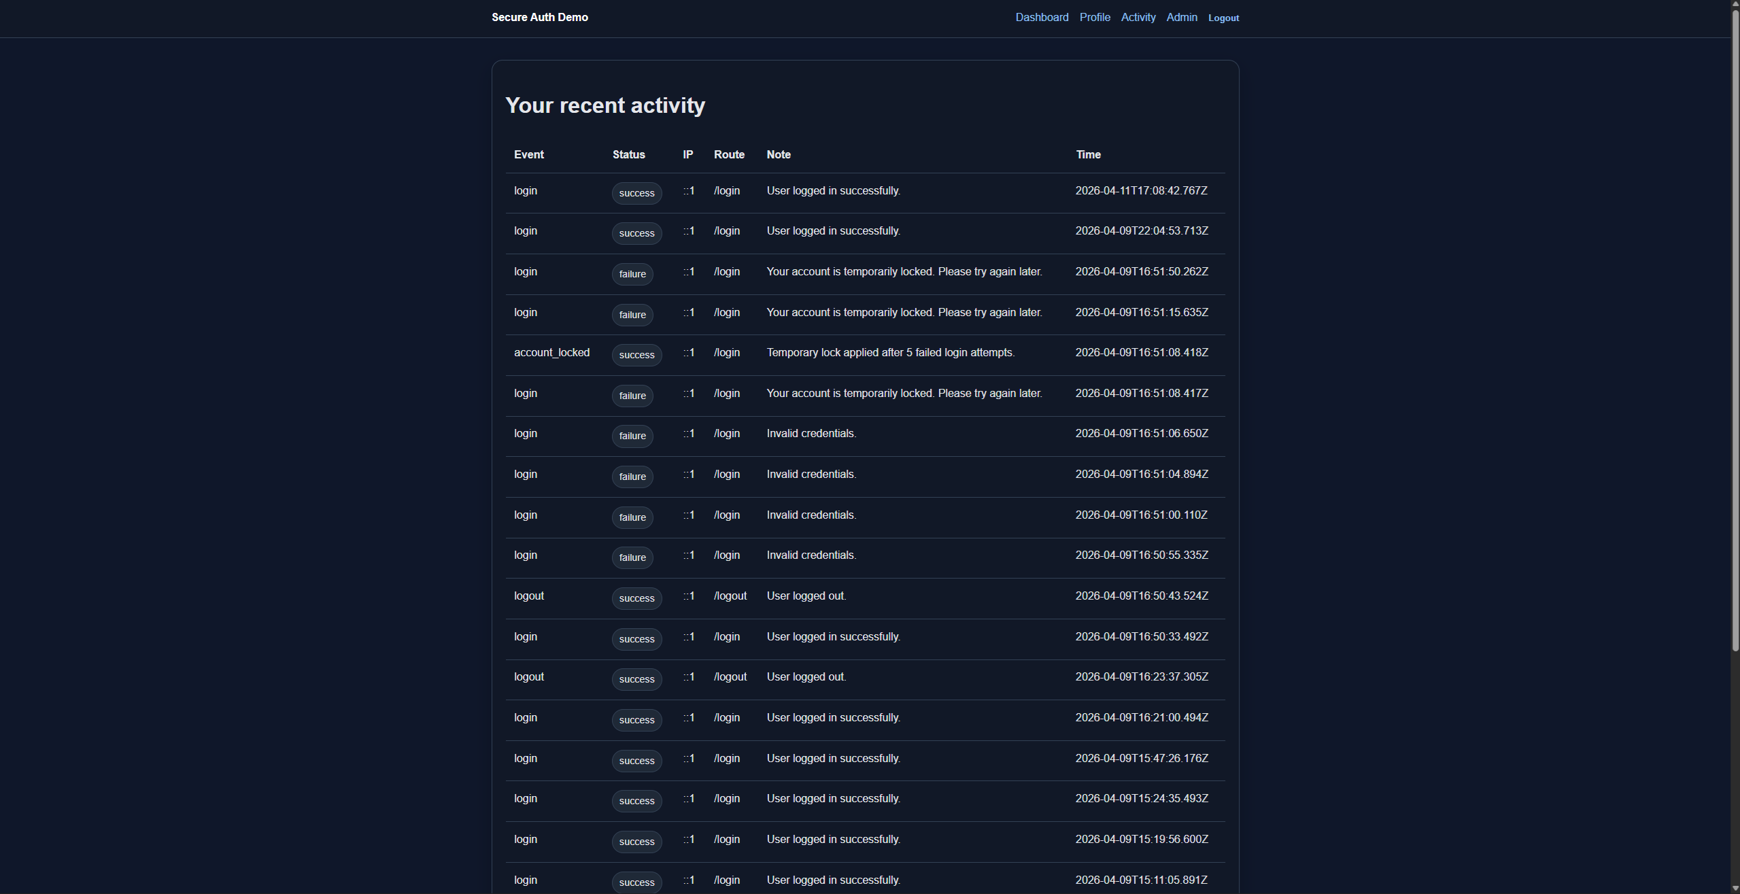Click the success badge on the logout row
This screenshot has height=894, width=1740.
[x=636, y=598]
